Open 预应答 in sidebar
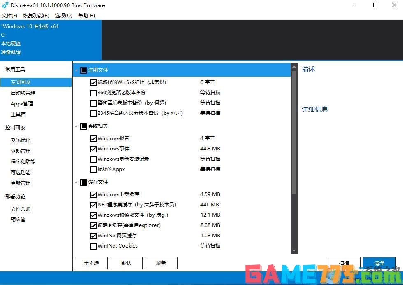The image size is (403, 285). [18, 220]
